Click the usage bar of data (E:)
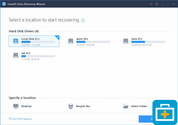178x125 pixels. click(148, 42)
